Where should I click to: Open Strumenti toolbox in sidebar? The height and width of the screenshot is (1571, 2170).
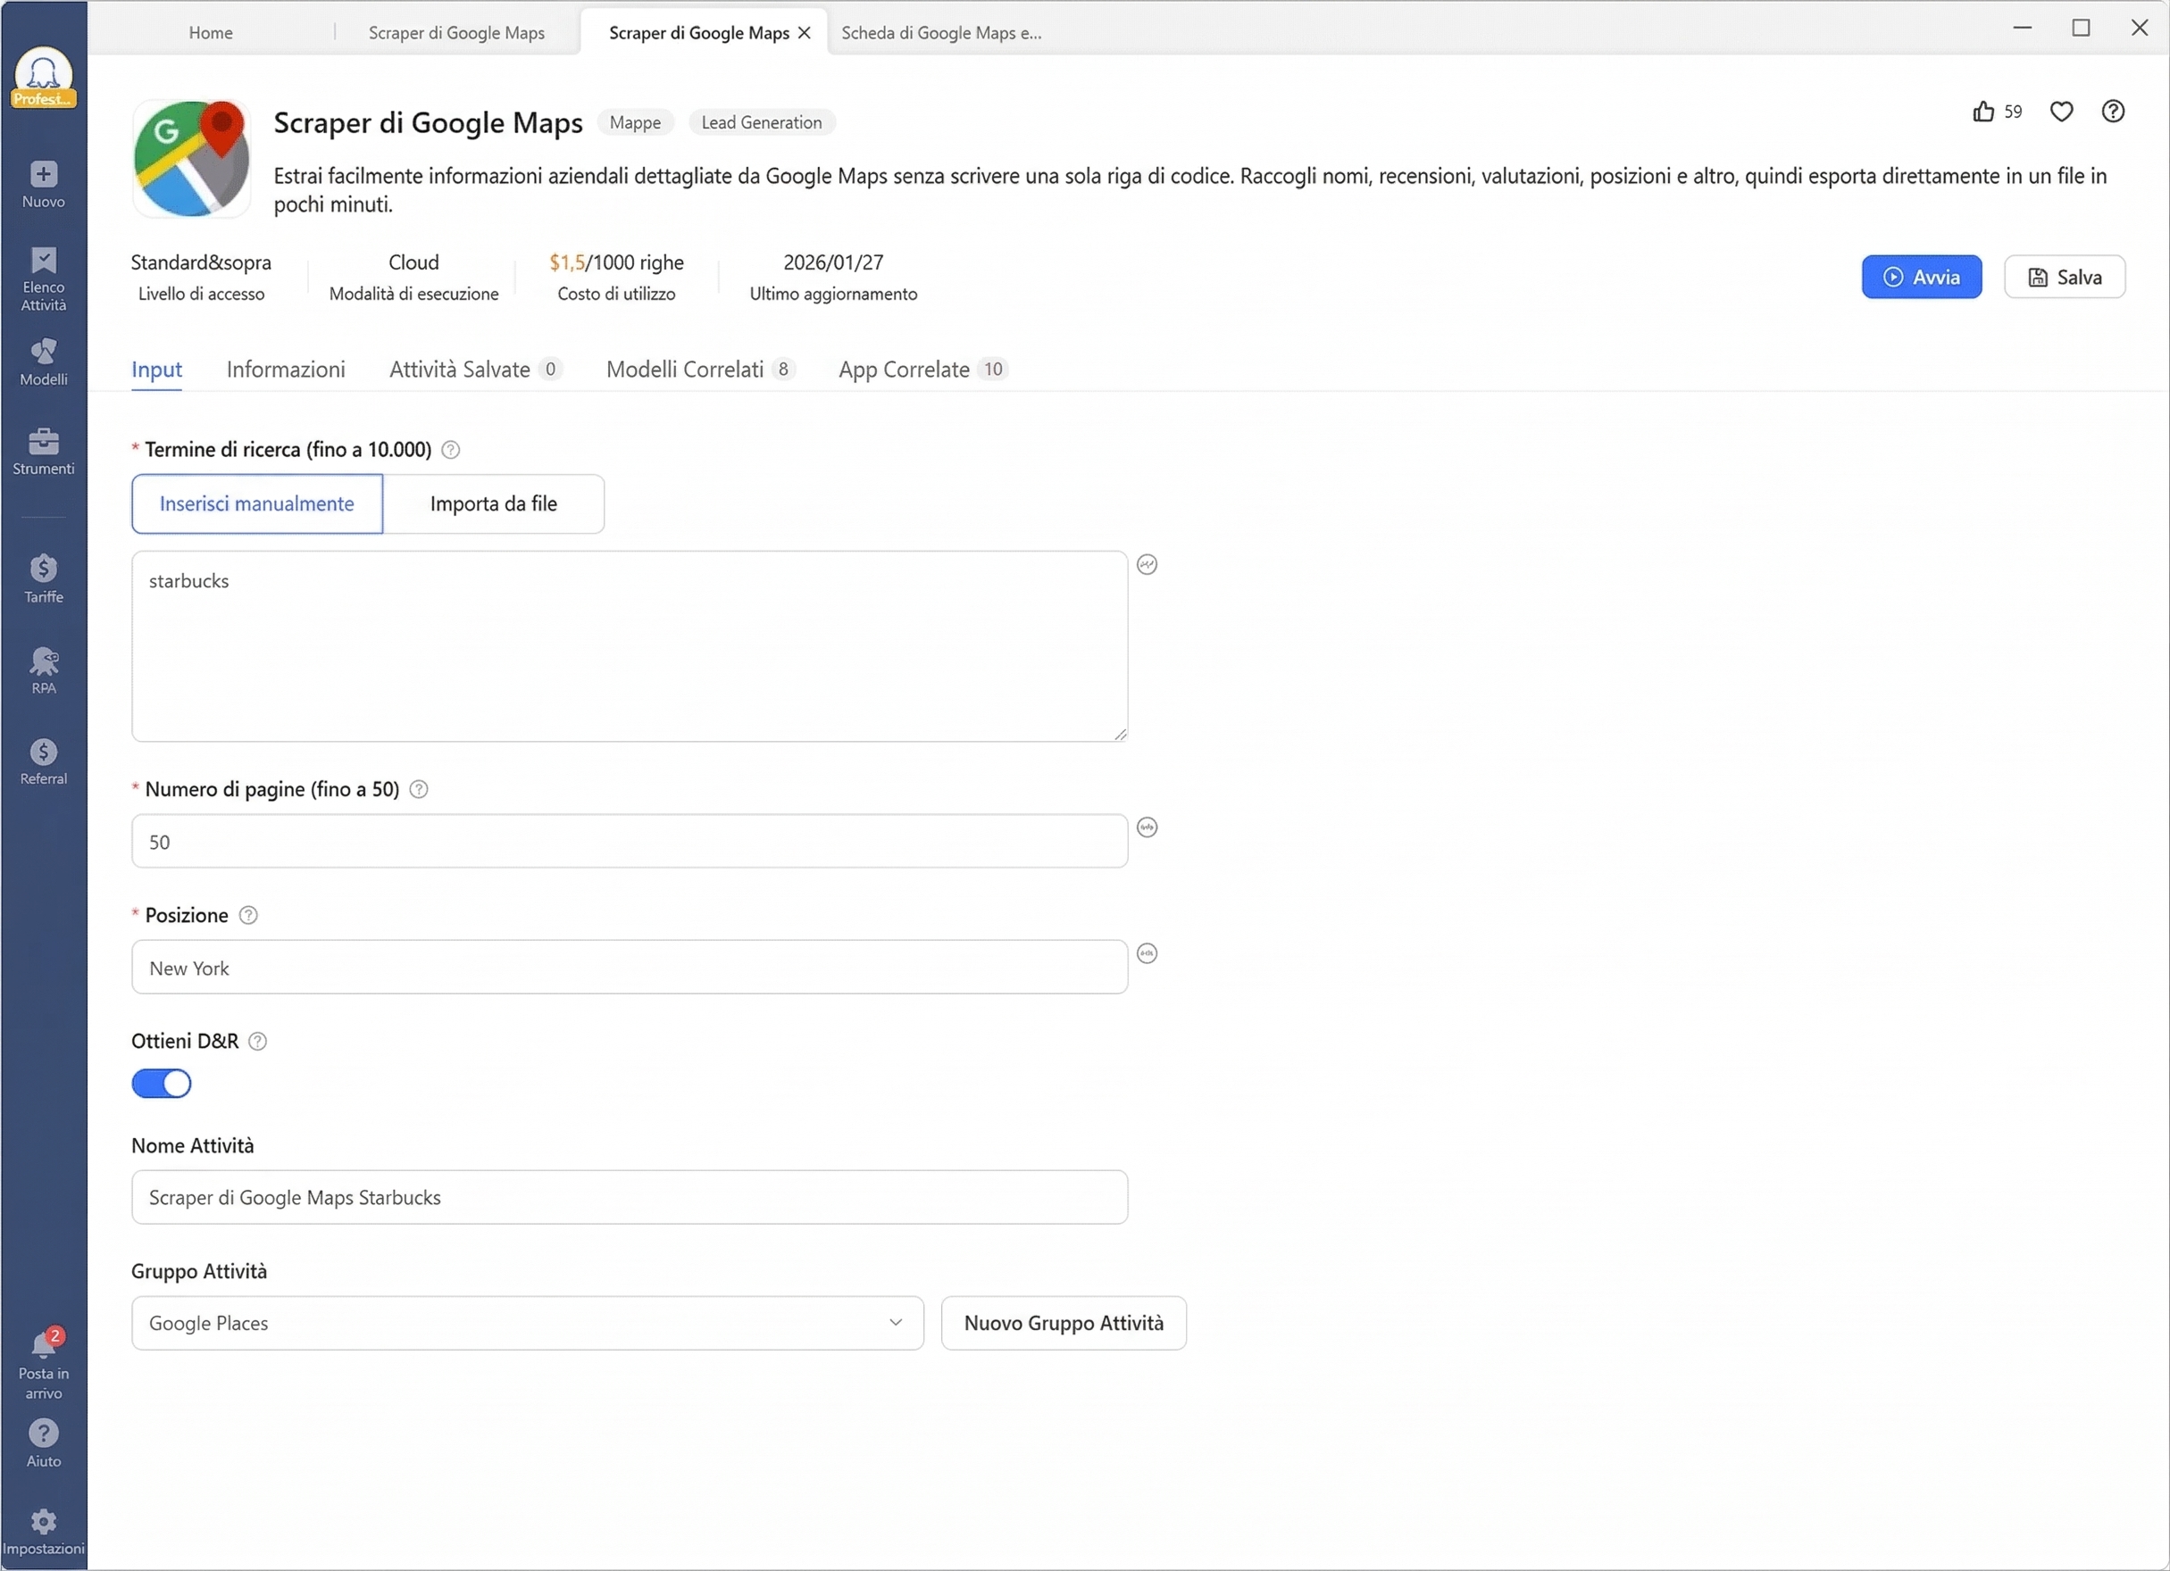[x=43, y=452]
